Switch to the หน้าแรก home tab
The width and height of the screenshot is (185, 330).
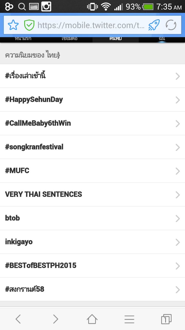[23, 40]
